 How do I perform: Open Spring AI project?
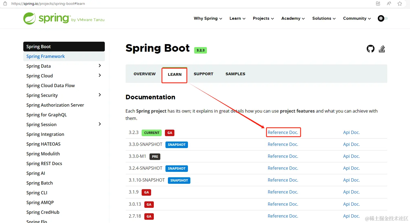(36, 173)
